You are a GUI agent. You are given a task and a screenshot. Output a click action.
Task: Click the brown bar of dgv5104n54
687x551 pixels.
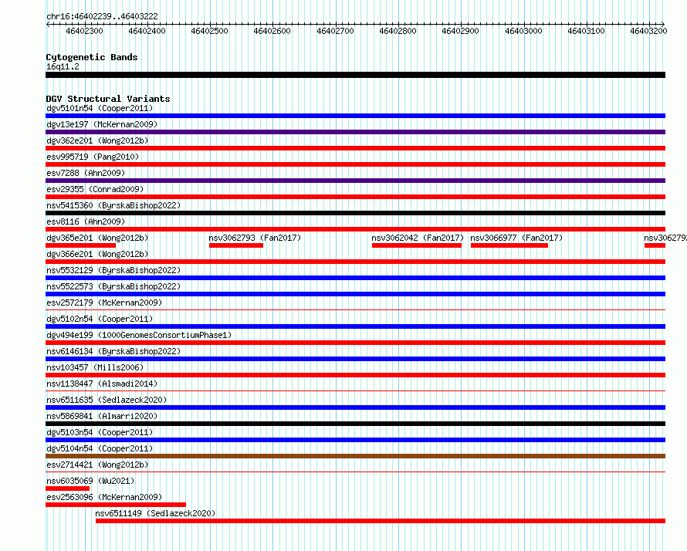coord(355,456)
